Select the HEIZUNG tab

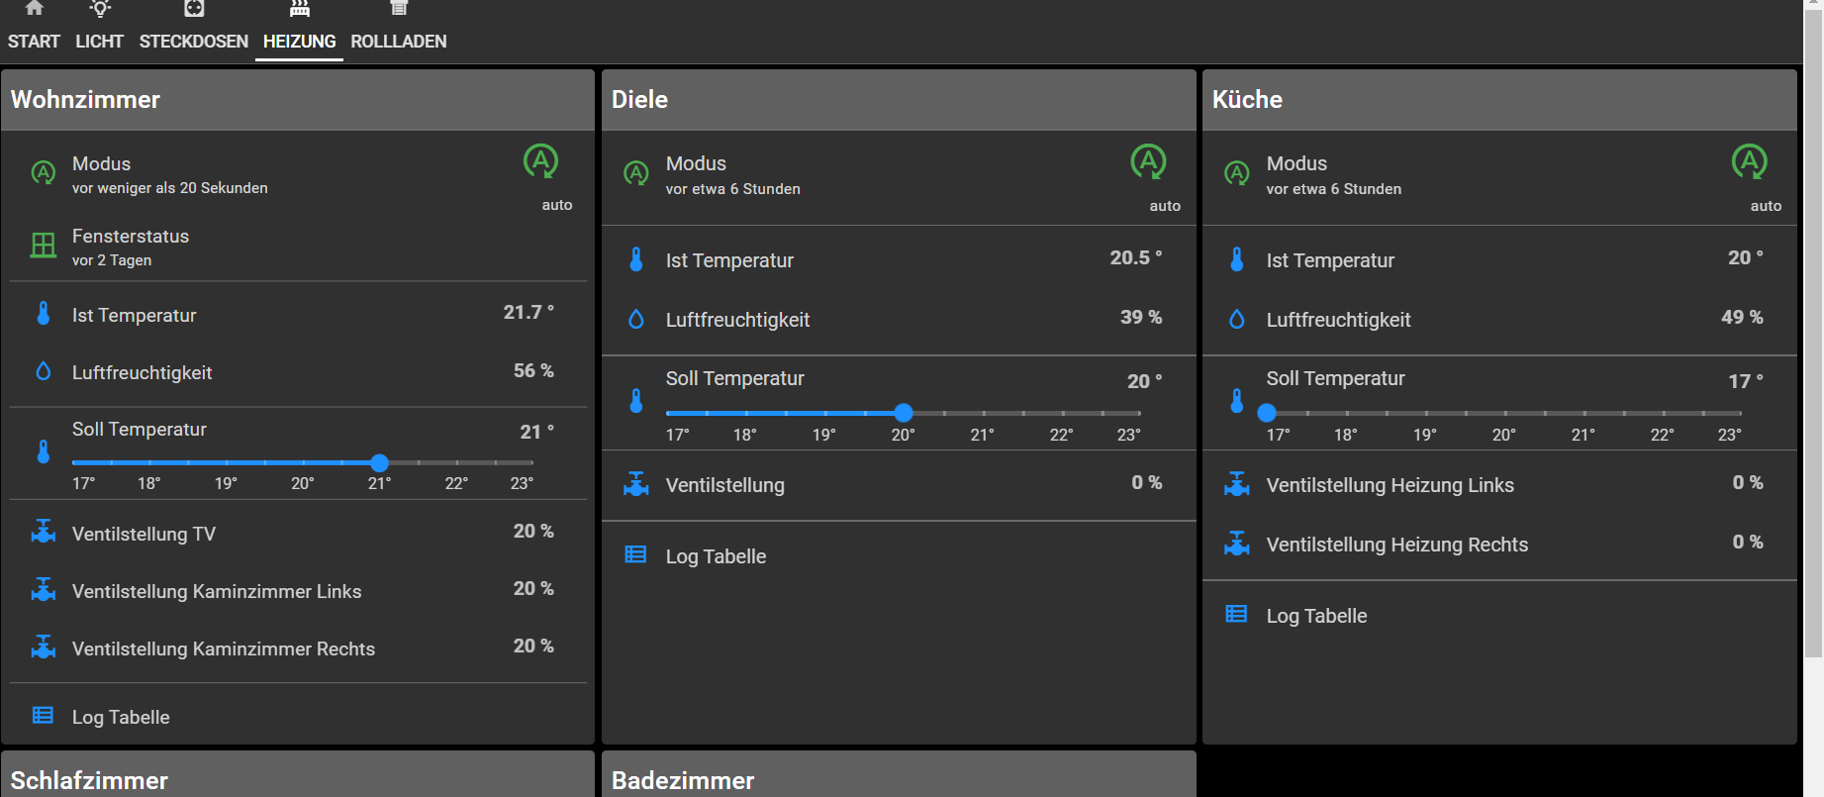(299, 30)
